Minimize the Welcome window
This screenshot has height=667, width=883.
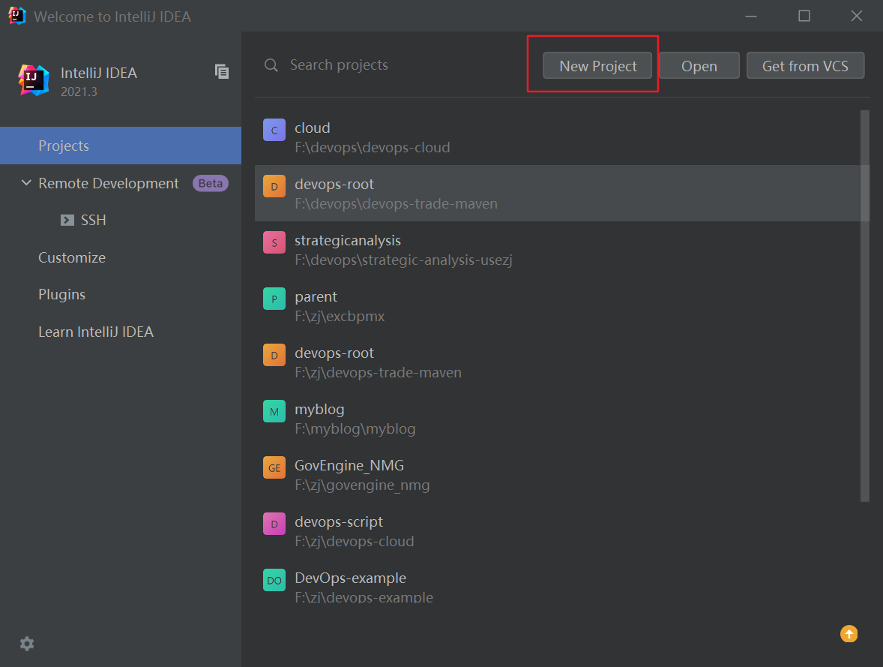[750, 16]
